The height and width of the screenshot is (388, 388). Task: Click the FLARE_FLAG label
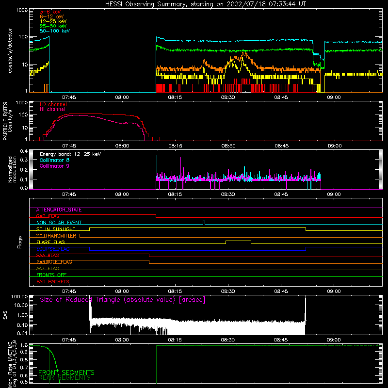pyautogui.click(x=50, y=242)
